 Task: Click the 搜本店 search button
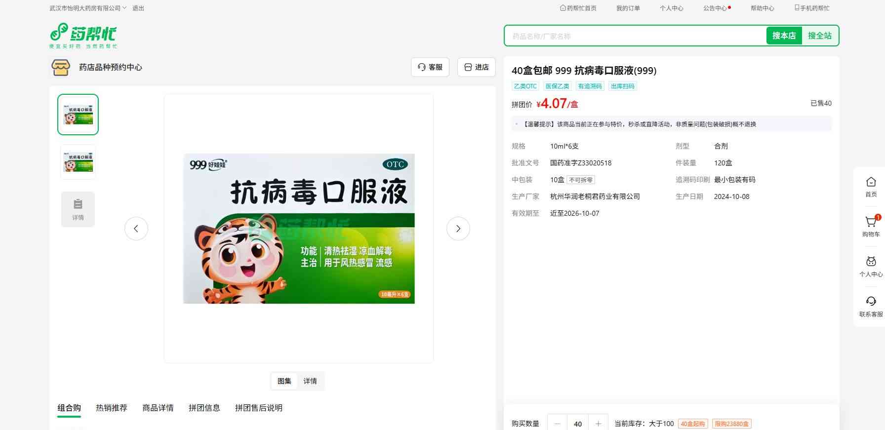(784, 36)
